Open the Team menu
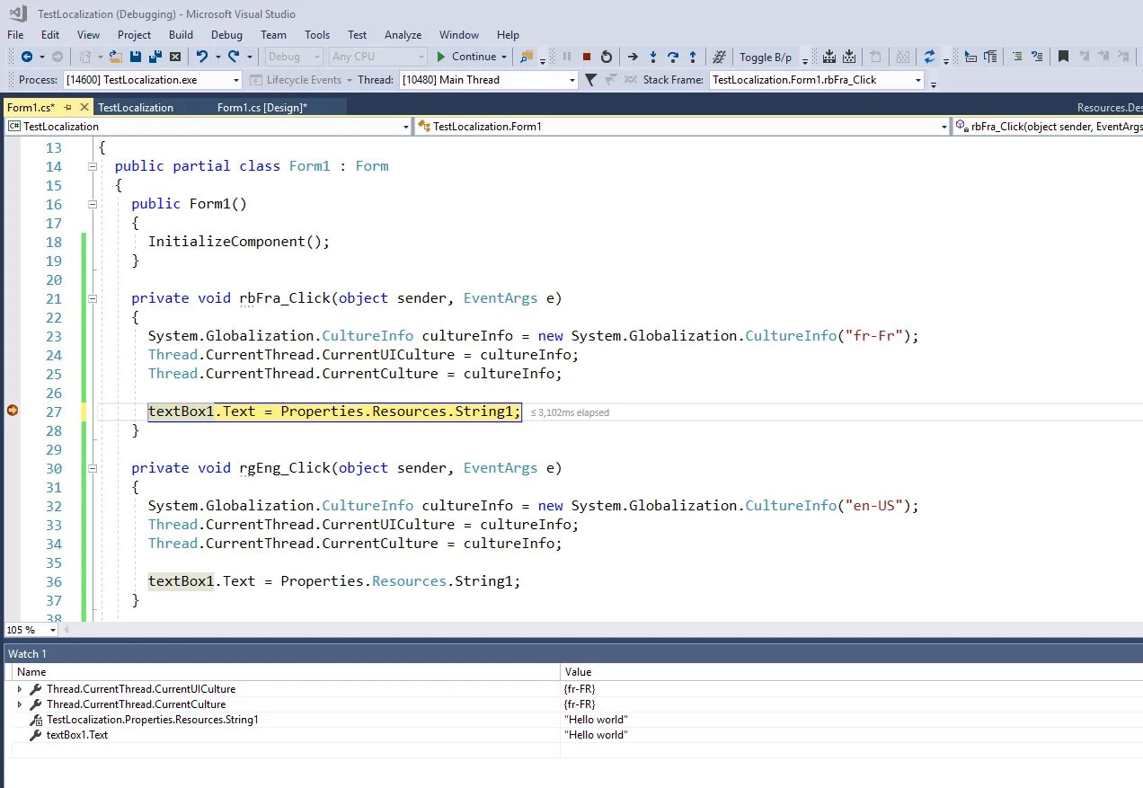Viewport: 1143px width, 788px height. pyautogui.click(x=273, y=34)
